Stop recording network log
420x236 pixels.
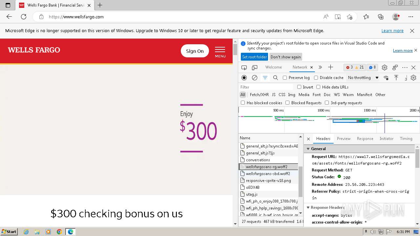click(244, 78)
